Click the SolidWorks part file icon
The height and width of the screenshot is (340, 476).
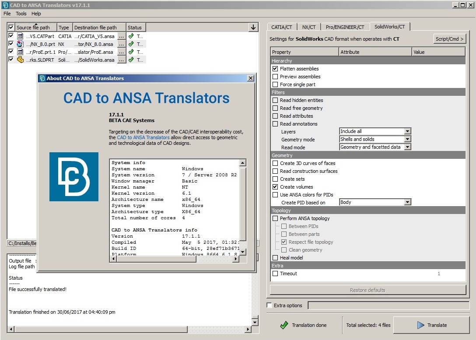coord(20,60)
